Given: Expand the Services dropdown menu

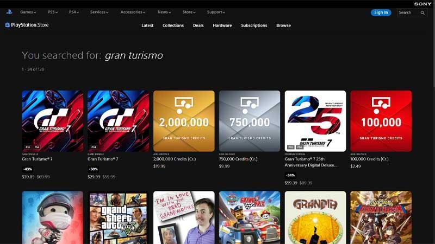Looking at the screenshot, I should click(99, 12).
